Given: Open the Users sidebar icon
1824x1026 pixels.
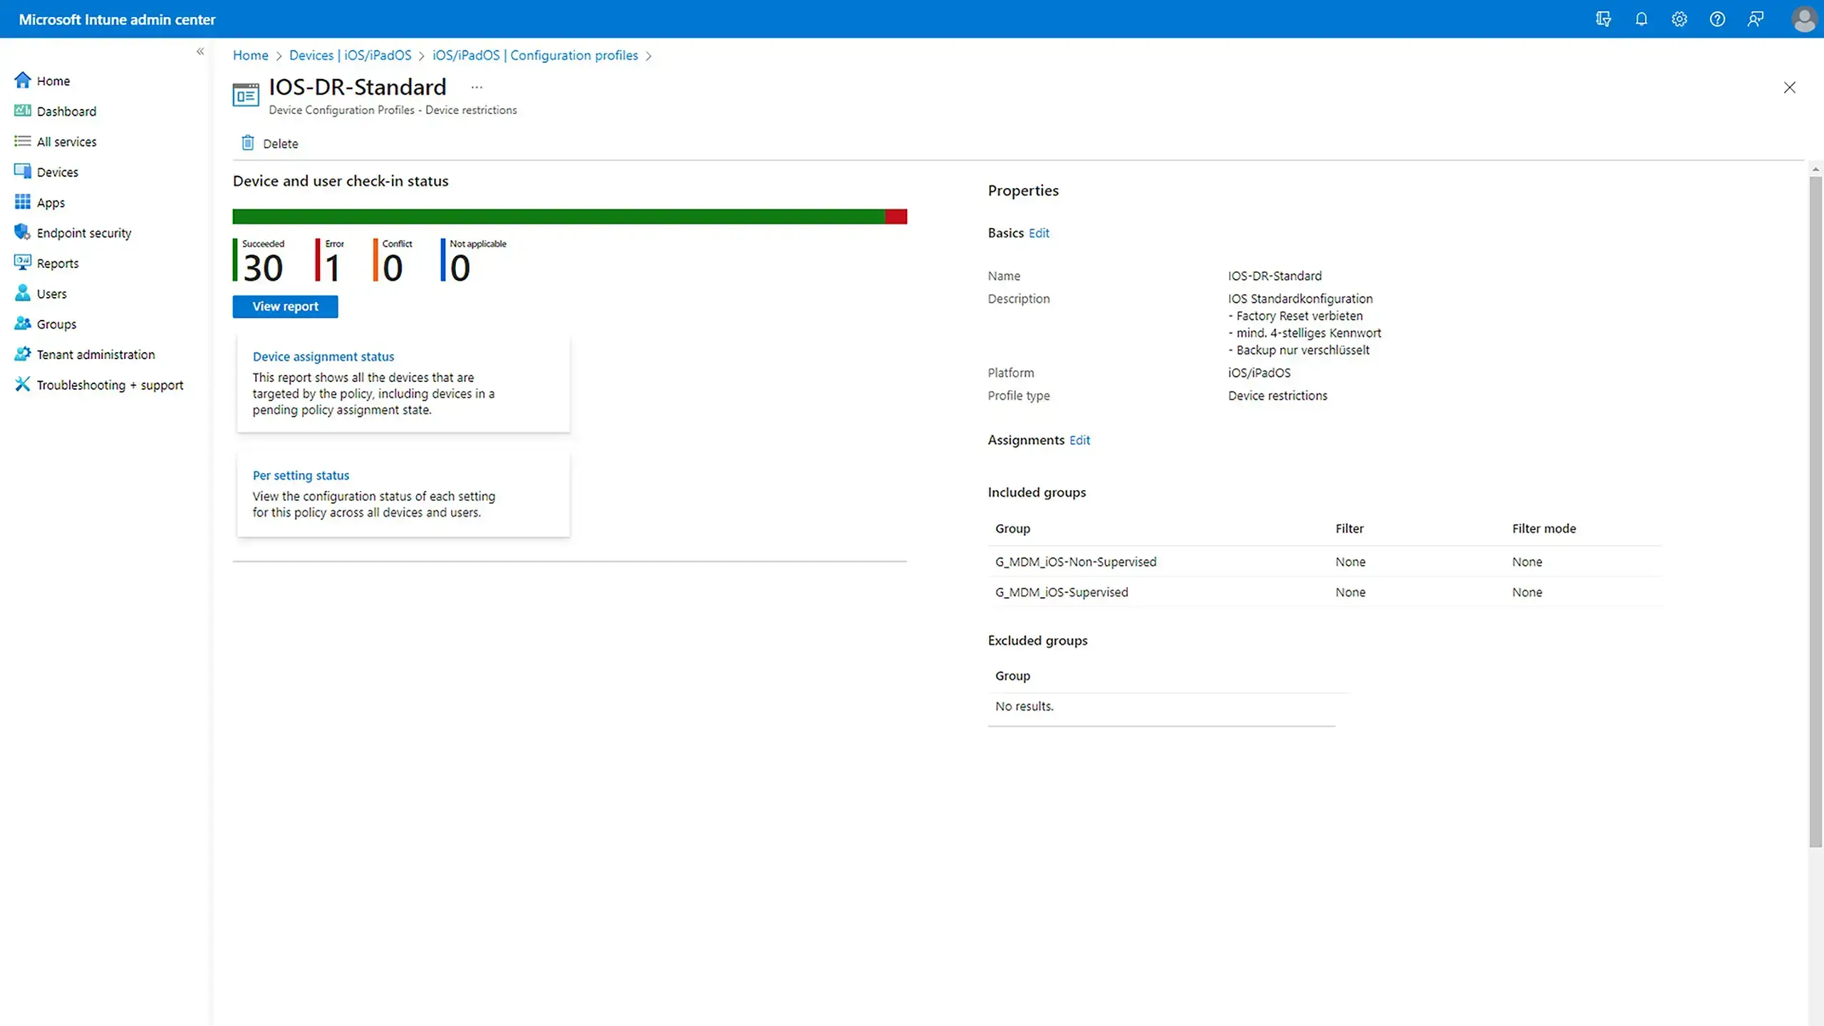Looking at the screenshot, I should point(23,294).
